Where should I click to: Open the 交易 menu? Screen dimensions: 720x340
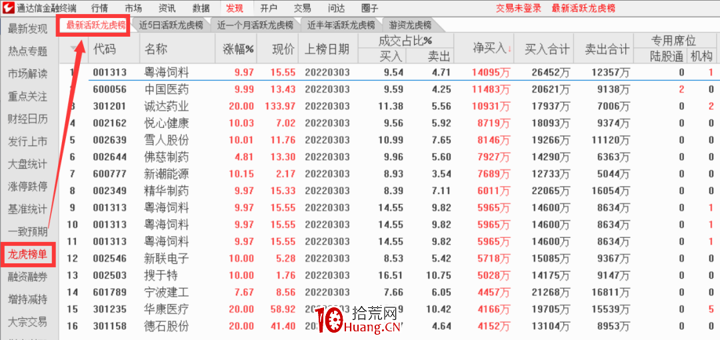coord(302,8)
